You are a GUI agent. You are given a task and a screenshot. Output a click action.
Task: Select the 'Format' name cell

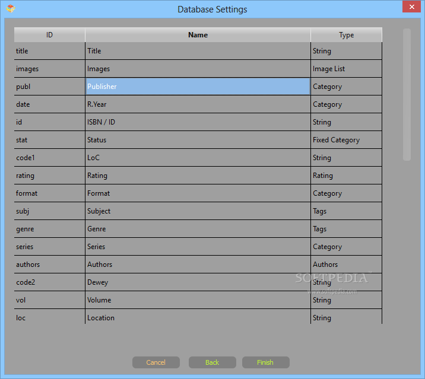click(198, 193)
